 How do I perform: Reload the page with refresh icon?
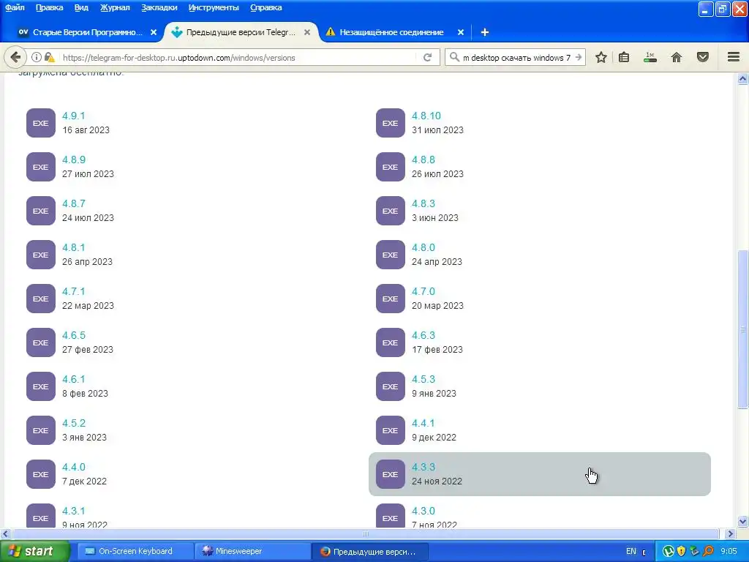point(427,57)
